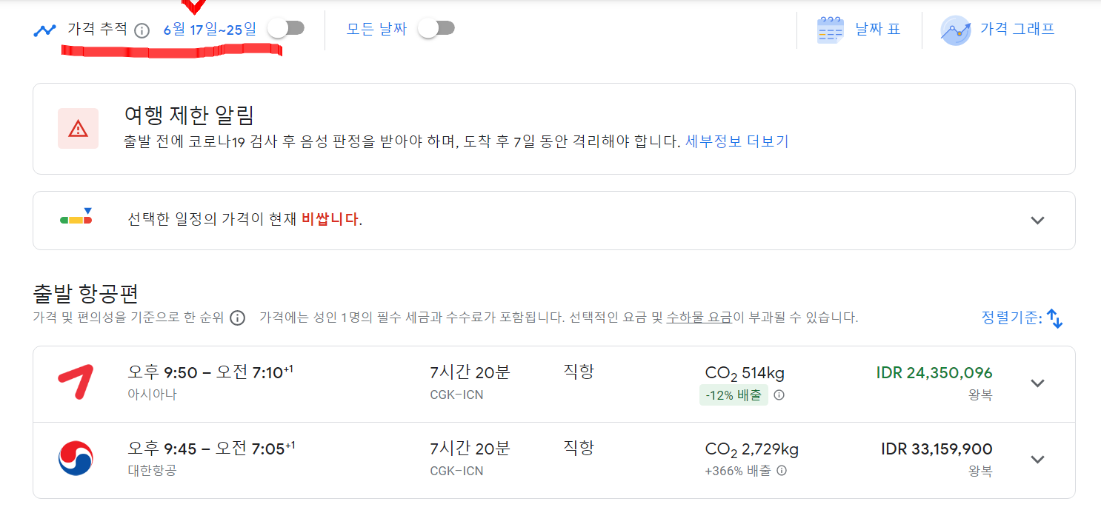This screenshot has width=1101, height=527.
Task: Click the price tracking trend-line icon
Action: [x=45, y=30]
